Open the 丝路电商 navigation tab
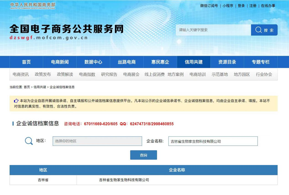Viewport: 289px width, 195px height. click(x=127, y=62)
